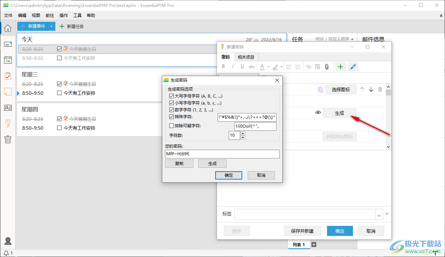Toggle strikethrough formatting in password editor

(252, 67)
